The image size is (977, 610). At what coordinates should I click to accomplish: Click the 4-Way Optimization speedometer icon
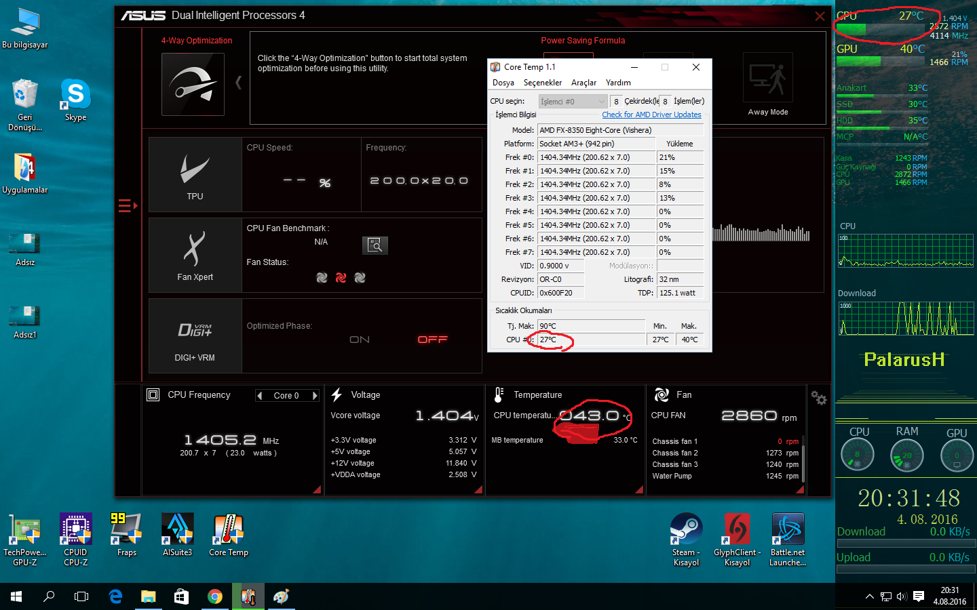coord(193,85)
